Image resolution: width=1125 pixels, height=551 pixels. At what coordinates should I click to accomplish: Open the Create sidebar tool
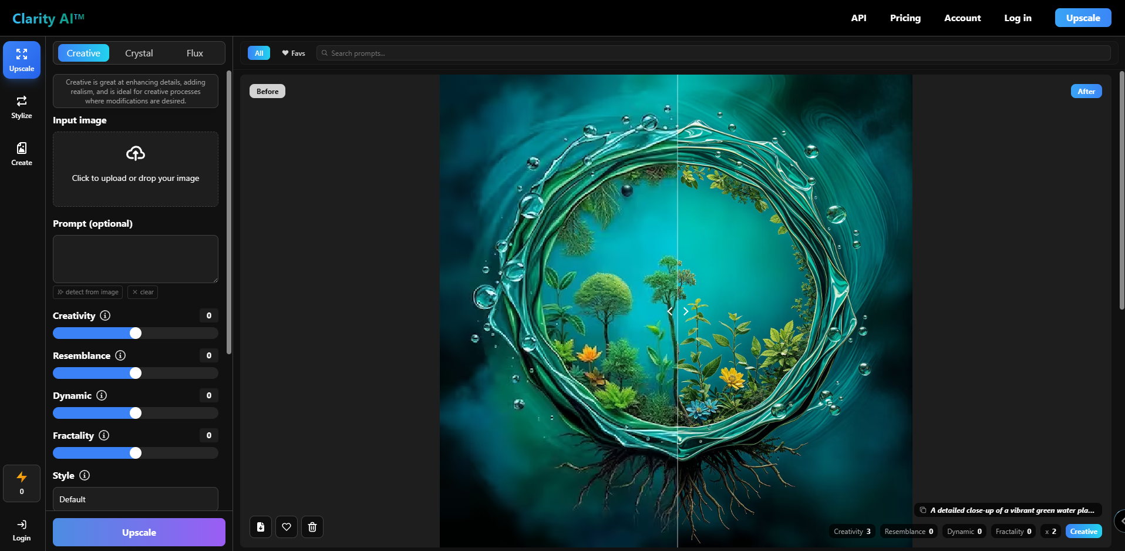pyautogui.click(x=22, y=154)
